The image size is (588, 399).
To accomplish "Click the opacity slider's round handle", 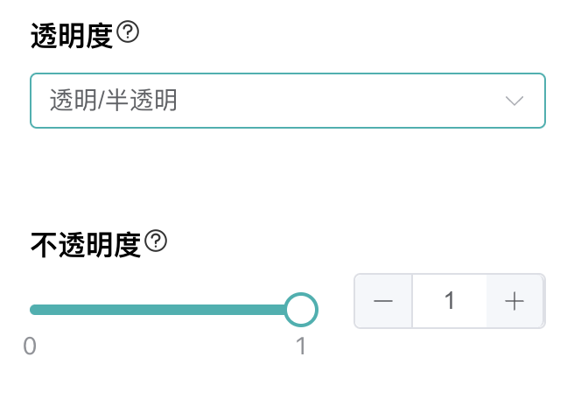I will pyautogui.click(x=301, y=309).
